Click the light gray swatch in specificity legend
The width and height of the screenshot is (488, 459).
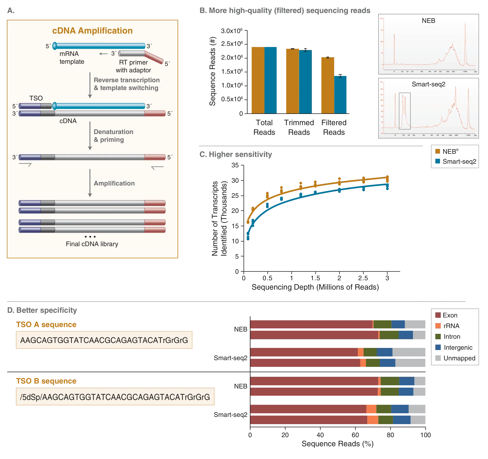coord(438,358)
